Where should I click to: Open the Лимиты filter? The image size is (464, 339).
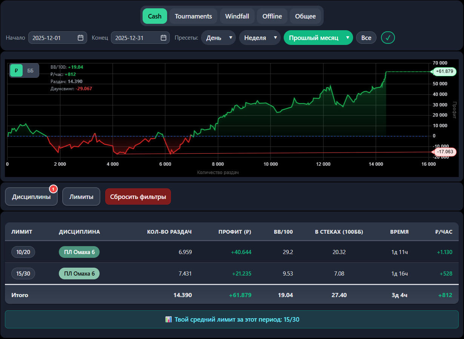point(81,197)
